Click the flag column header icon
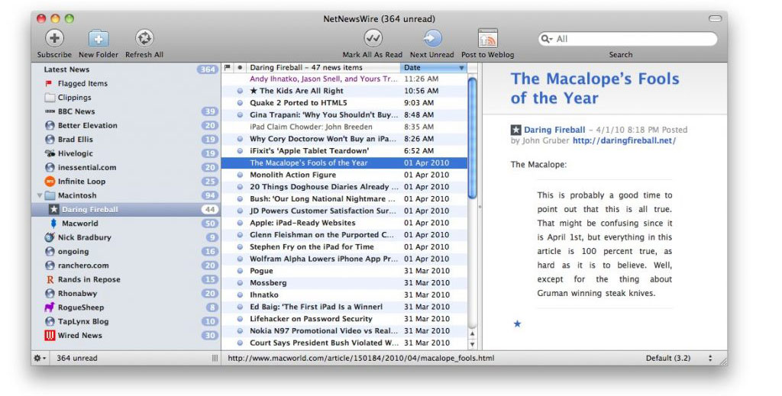 228,67
